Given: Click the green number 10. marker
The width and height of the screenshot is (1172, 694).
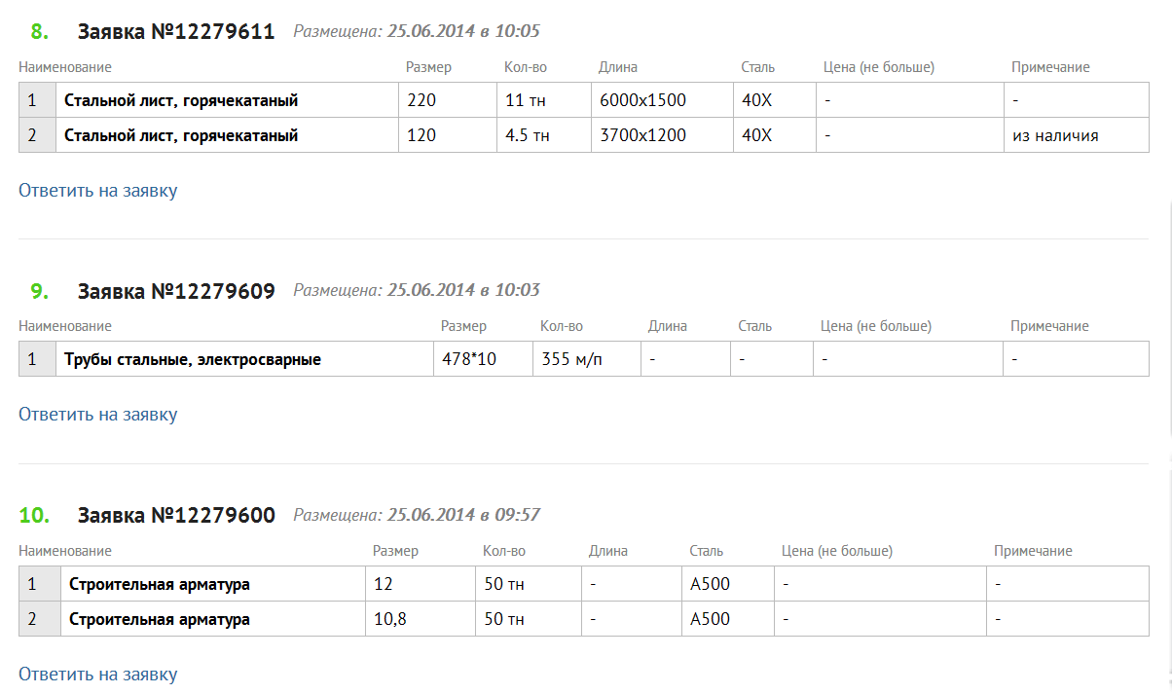Looking at the screenshot, I should coord(34,515).
